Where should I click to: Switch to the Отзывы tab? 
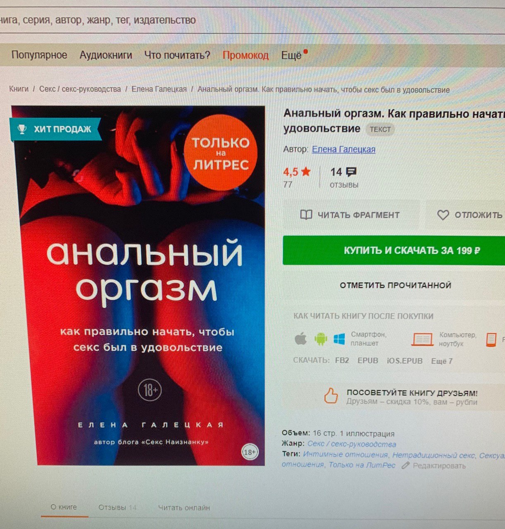point(117,508)
